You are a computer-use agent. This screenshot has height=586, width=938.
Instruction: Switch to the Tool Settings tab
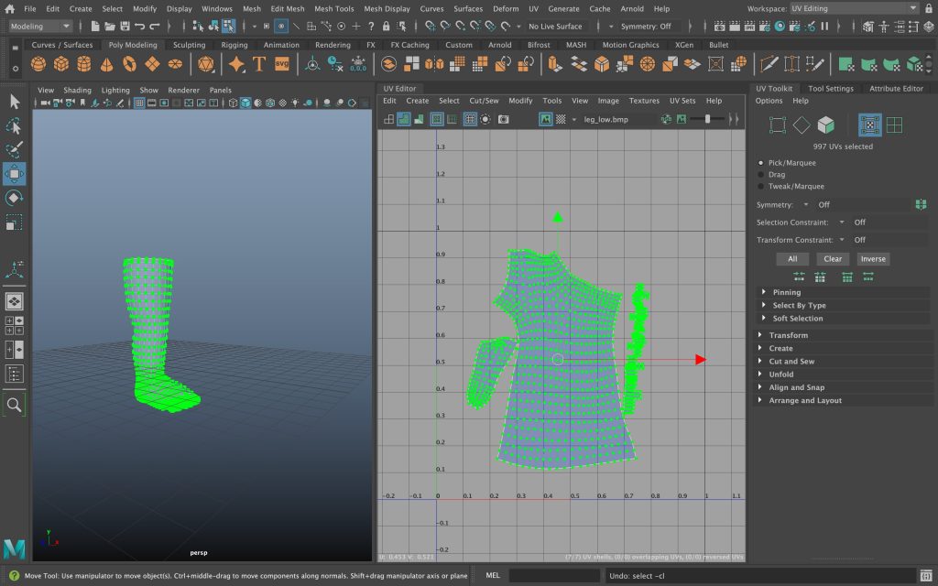coord(831,89)
